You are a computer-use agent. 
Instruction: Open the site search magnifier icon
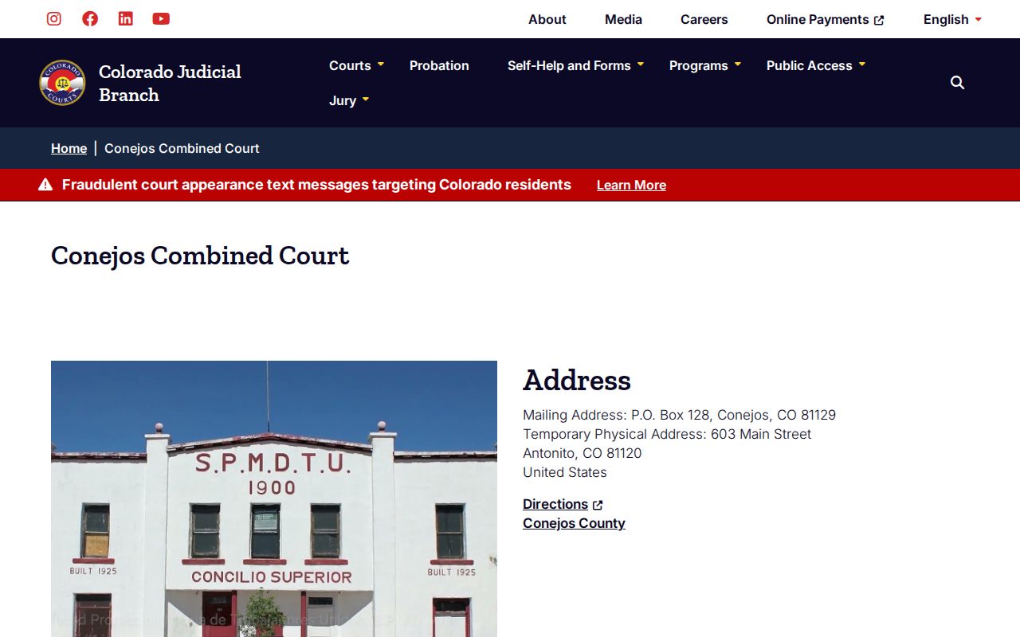(957, 83)
